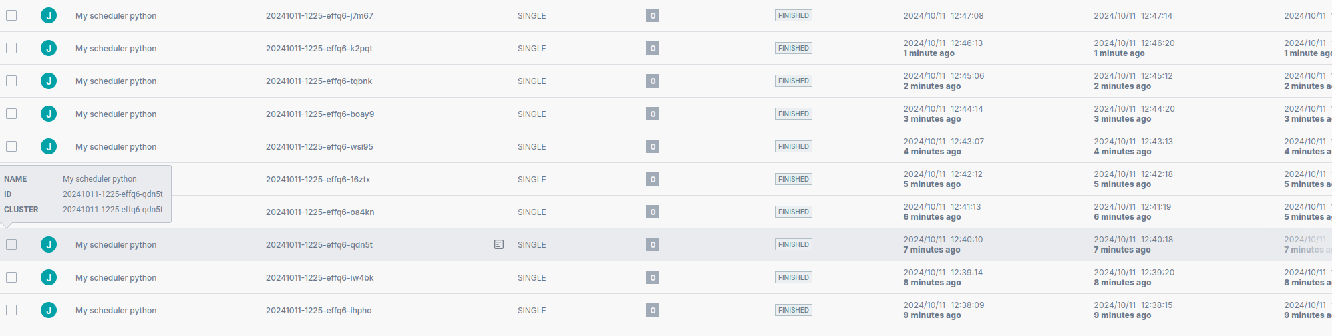Toggle the checkbox for run ihpho

(x=11, y=310)
